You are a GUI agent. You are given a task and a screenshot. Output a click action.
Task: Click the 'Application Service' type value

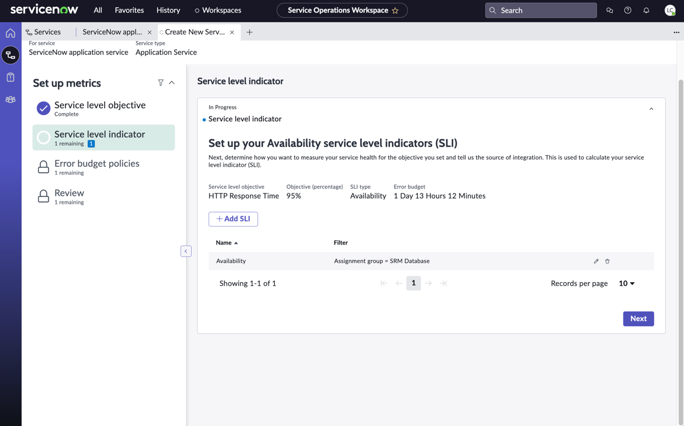pos(166,52)
